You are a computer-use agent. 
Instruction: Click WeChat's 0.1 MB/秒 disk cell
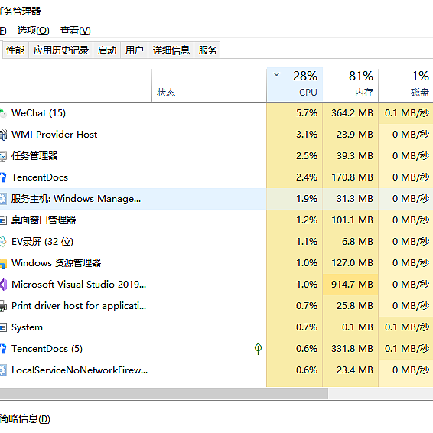pyautogui.click(x=405, y=113)
